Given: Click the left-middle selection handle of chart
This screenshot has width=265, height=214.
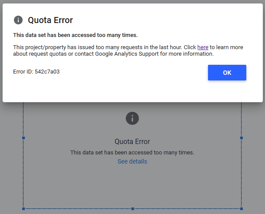Looking at the screenshot, I should pos(23,138).
